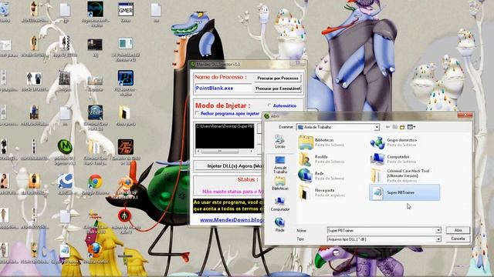This screenshot has height=277, width=494.
Task: Open Locais in the places sidebar
Action: pyautogui.click(x=279, y=142)
